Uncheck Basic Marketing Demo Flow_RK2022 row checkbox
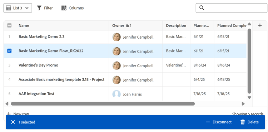The height and width of the screenshot is (132, 268). pos(9,51)
